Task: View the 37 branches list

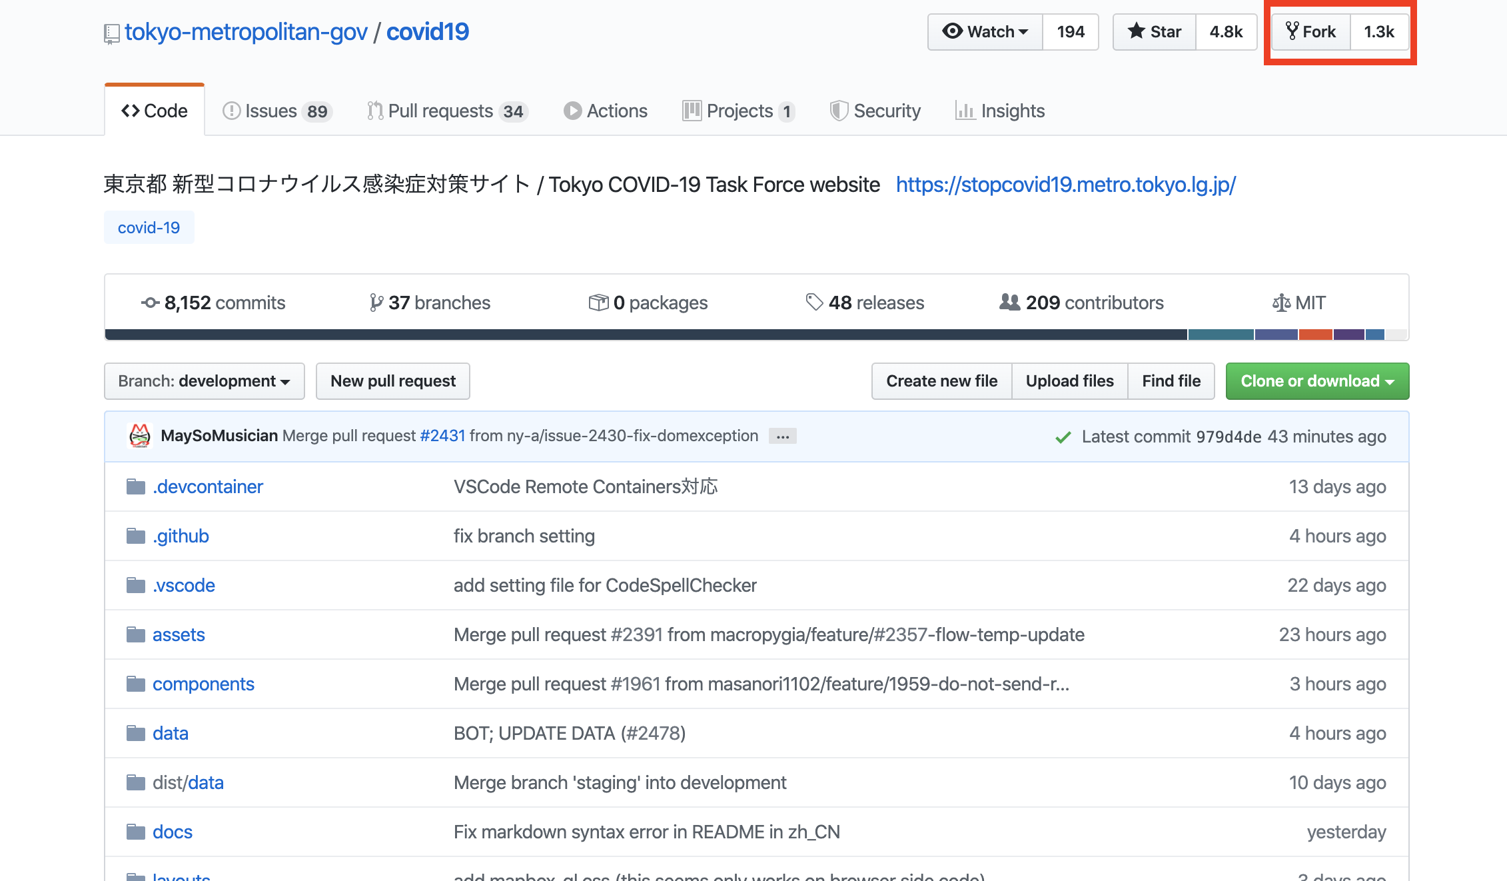Action: point(430,303)
